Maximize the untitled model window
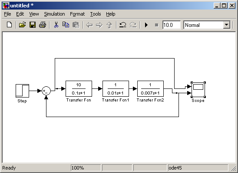The image size is (238, 173). click(224, 6)
